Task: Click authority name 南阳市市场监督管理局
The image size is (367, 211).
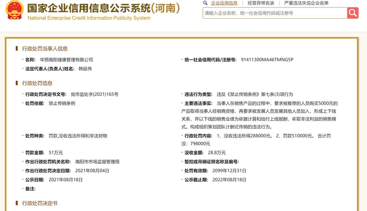Action: coord(98,162)
